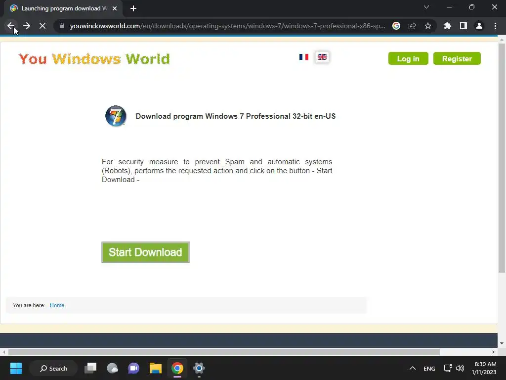Click the network tray icon
Image resolution: width=506 pixels, height=380 pixels.
point(448,368)
